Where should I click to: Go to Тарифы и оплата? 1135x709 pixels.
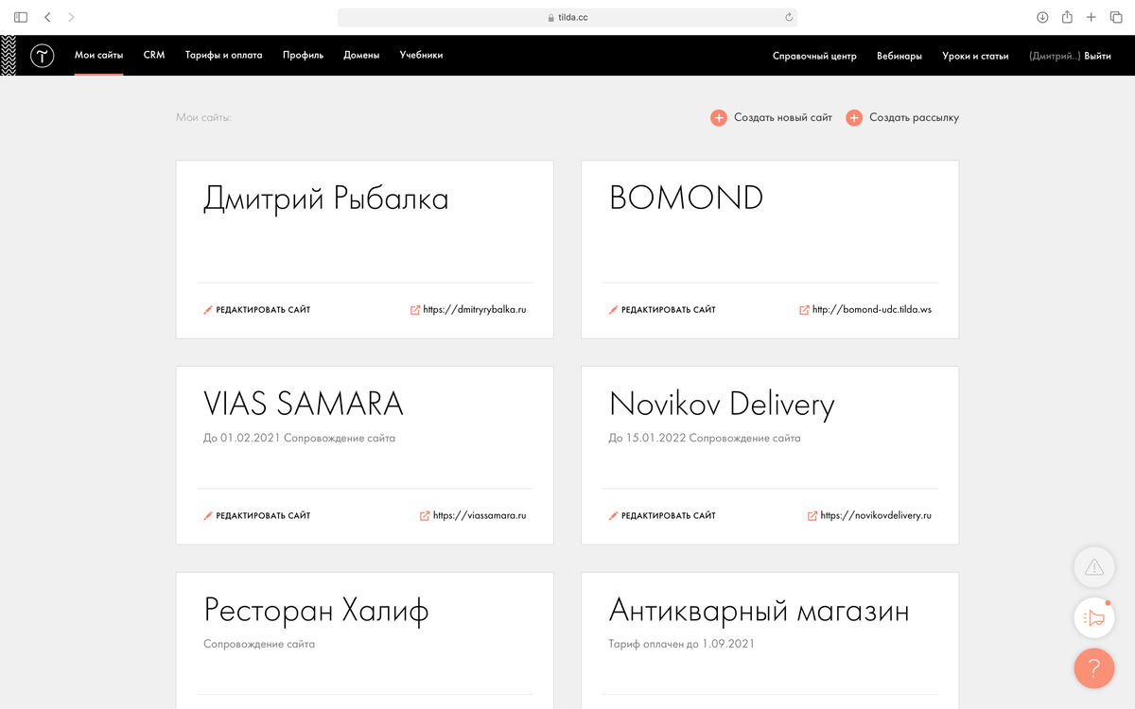224,56
